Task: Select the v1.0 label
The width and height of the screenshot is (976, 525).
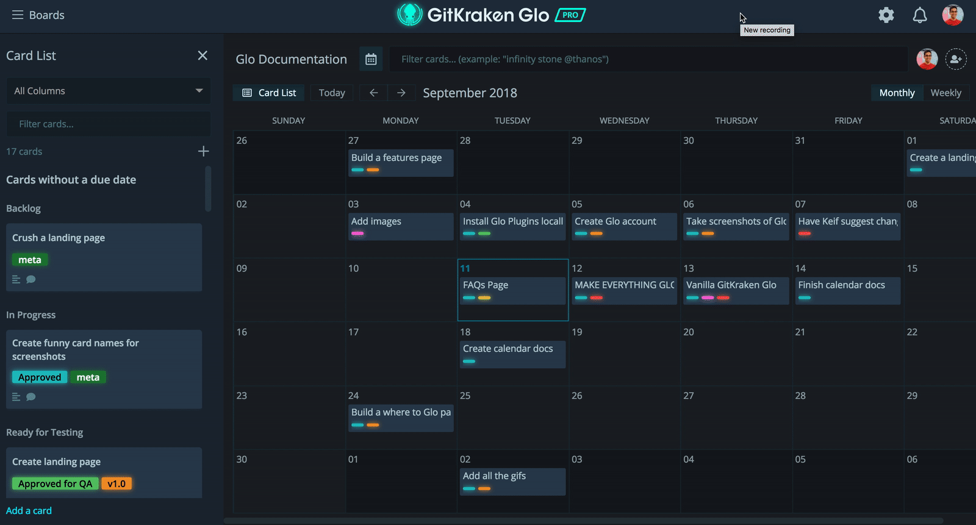Action: click(x=117, y=484)
